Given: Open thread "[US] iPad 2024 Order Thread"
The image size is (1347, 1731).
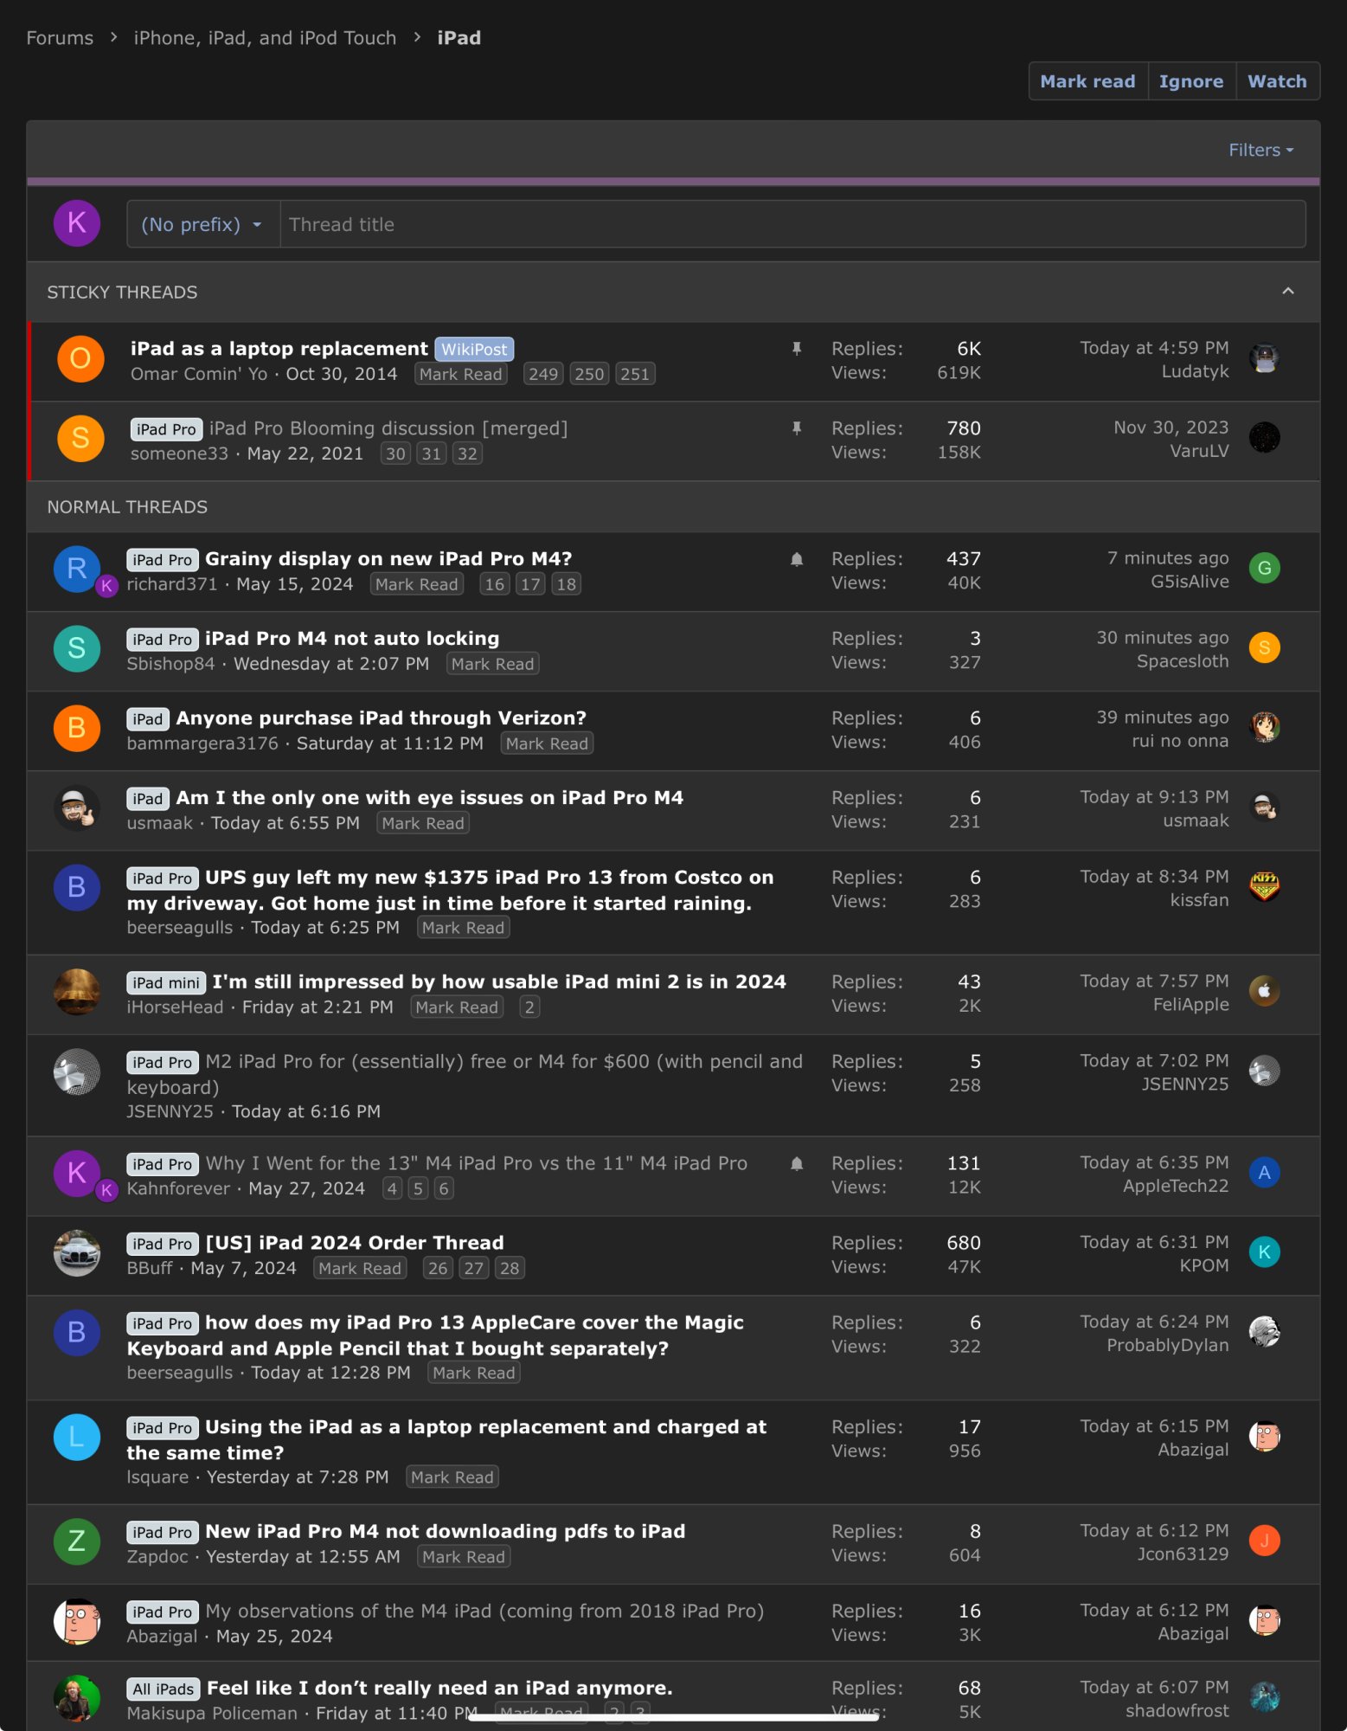Looking at the screenshot, I should click(x=355, y=1244).
